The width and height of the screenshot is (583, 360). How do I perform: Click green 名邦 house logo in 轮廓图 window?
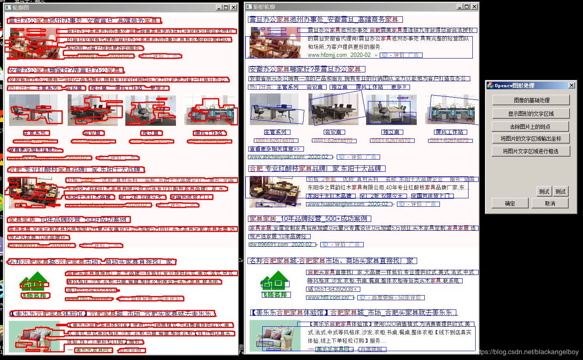pyautogui.click(x=35, y=285)
